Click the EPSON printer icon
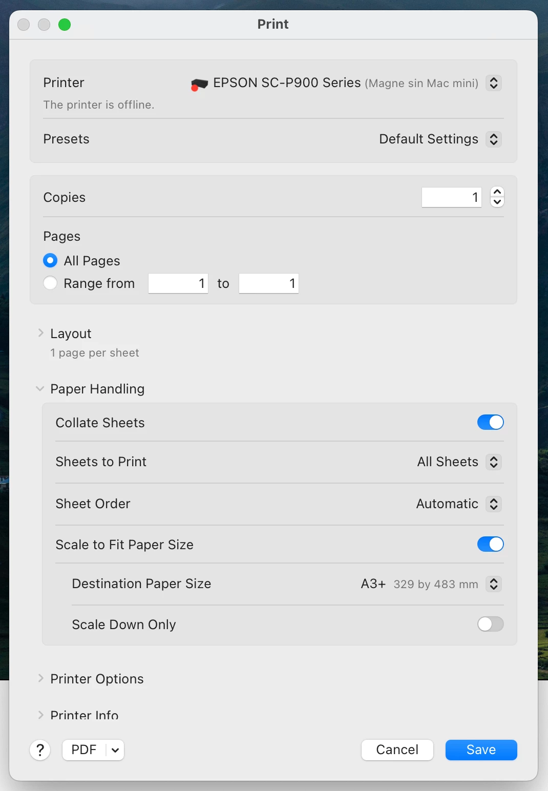Screen dimensions: 548x791 pyautogui.click(x=199, y=84)
